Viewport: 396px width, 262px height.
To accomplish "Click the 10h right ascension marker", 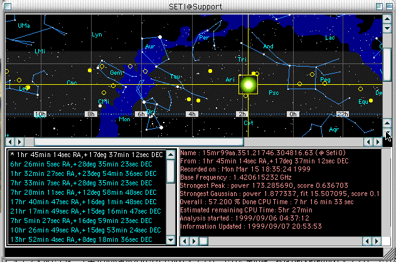I will (40, 114).
